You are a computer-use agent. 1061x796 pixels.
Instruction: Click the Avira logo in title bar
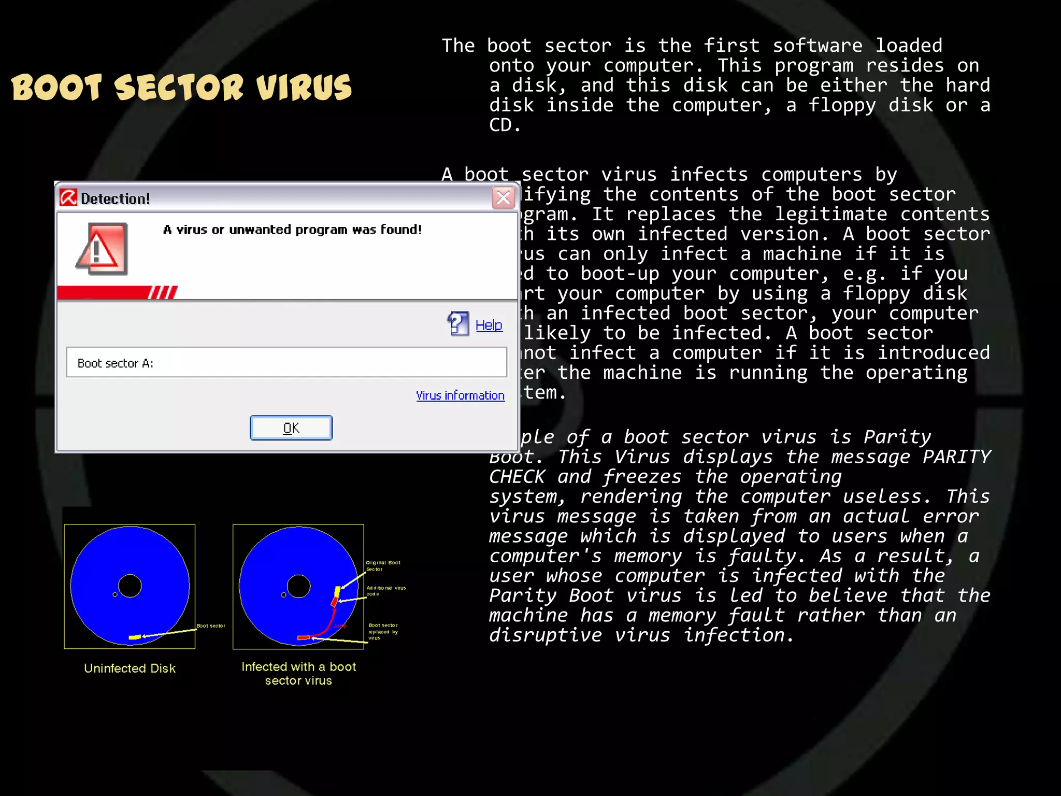[x=68, y=198]
